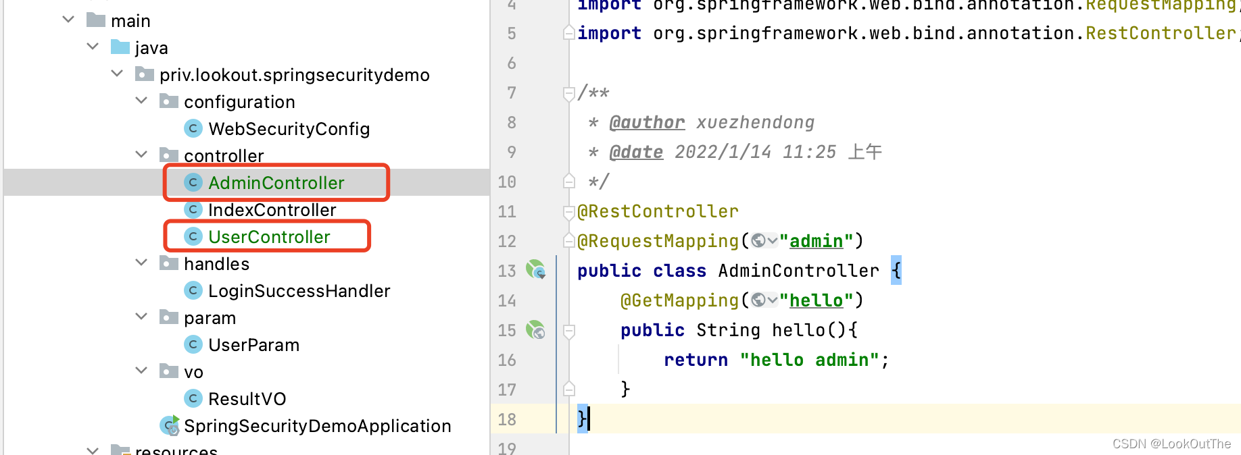Click the controller package icon

169,155
